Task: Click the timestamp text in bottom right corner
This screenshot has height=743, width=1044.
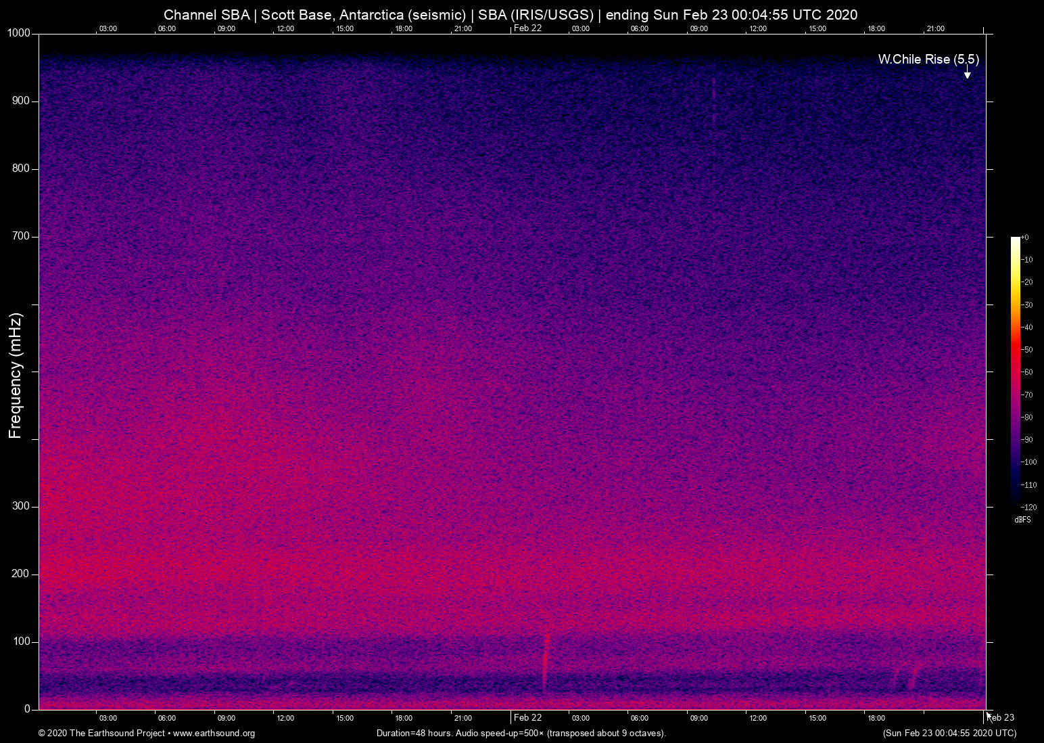Action: [x=949, y=734]
